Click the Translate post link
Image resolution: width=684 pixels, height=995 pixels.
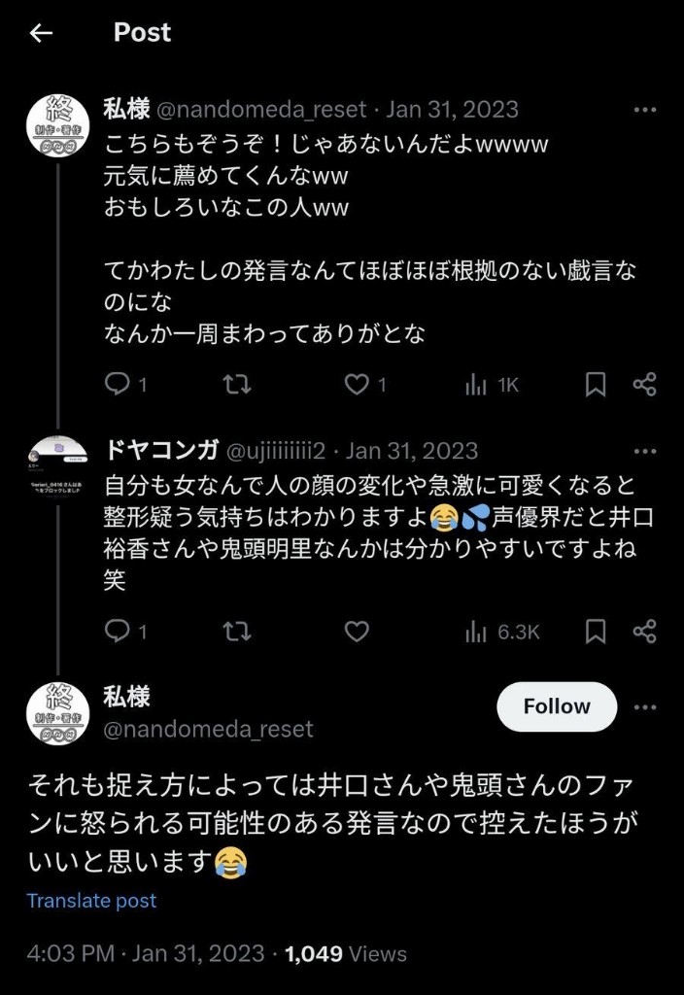click(91, 901)
